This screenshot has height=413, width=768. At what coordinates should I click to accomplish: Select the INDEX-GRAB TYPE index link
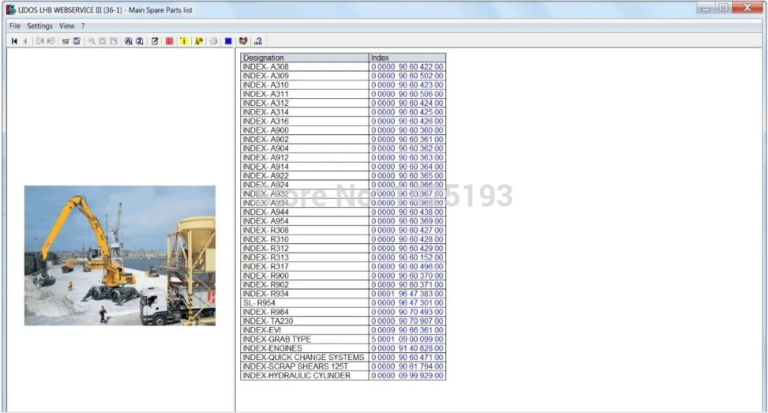tap(407, 339)
